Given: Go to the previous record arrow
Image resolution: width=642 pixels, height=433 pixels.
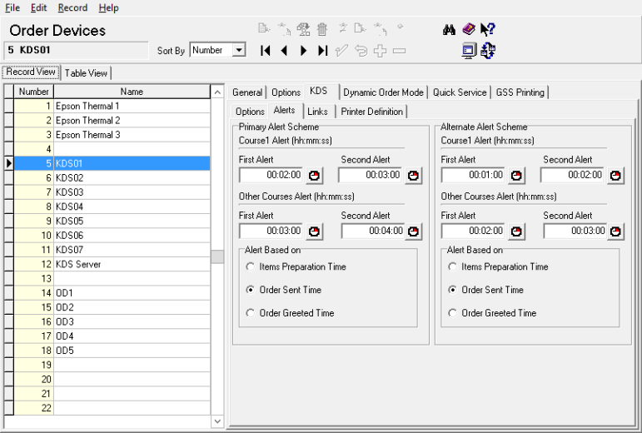Looking at the screenshot, I should (x=284, y=51).
